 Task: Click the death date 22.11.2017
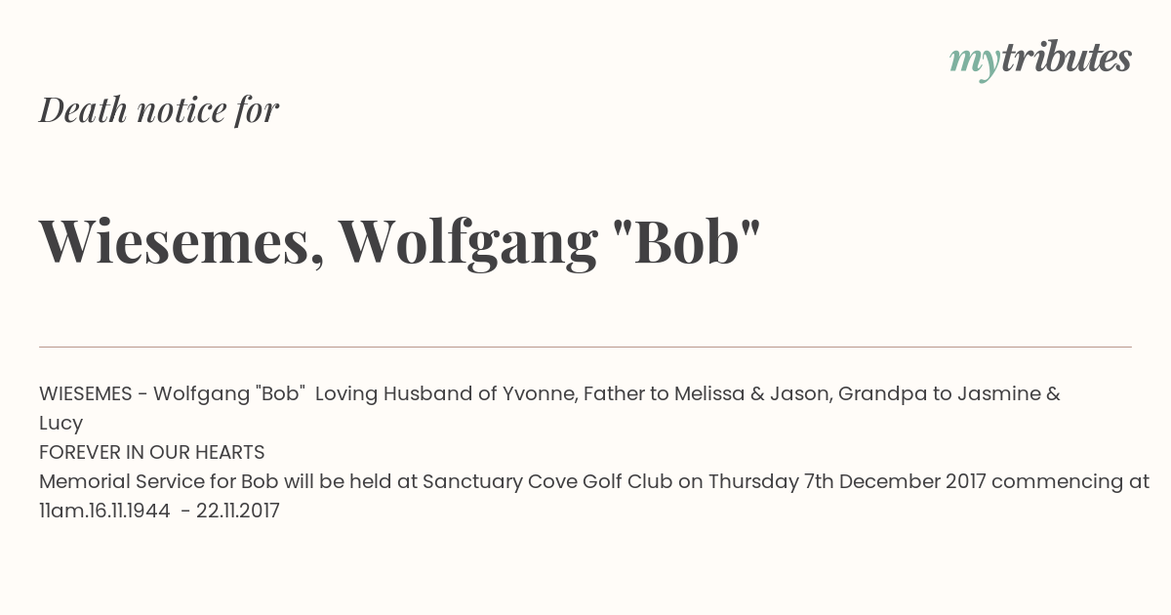coord(238,512)
